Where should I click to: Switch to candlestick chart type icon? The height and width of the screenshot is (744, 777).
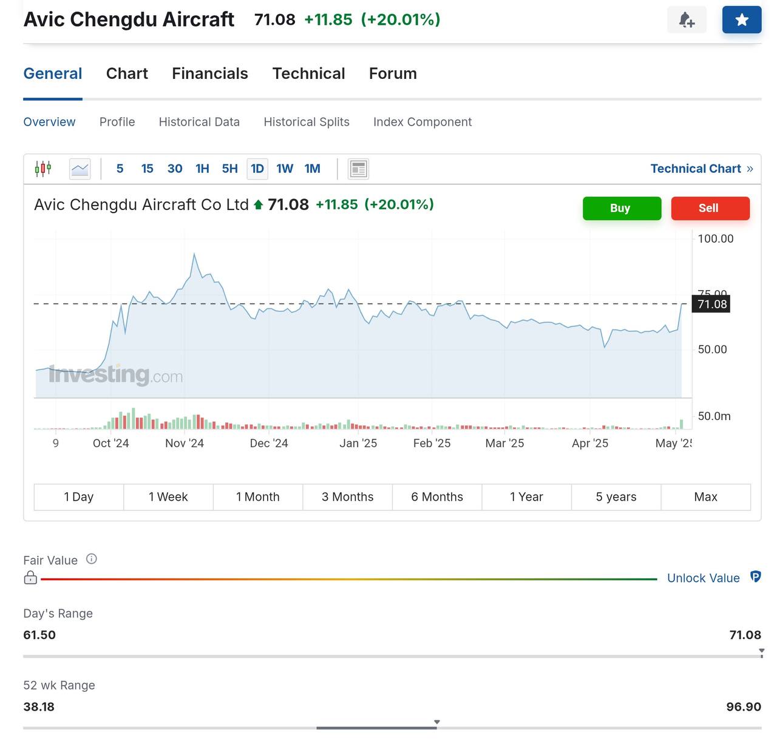[43, 169]
